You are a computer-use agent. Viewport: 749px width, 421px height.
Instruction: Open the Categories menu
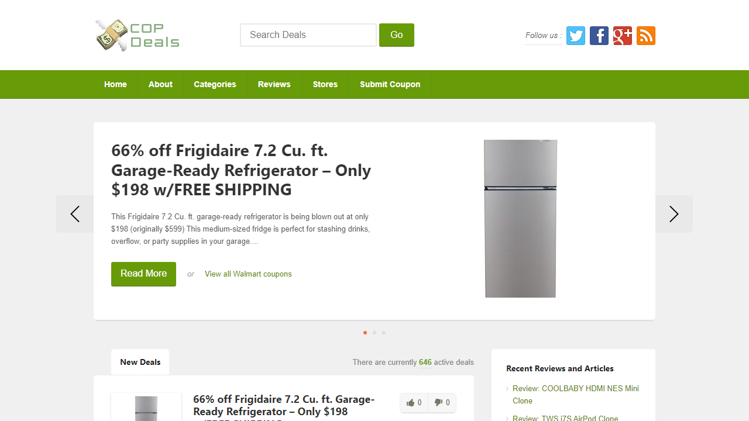point(215,84)
